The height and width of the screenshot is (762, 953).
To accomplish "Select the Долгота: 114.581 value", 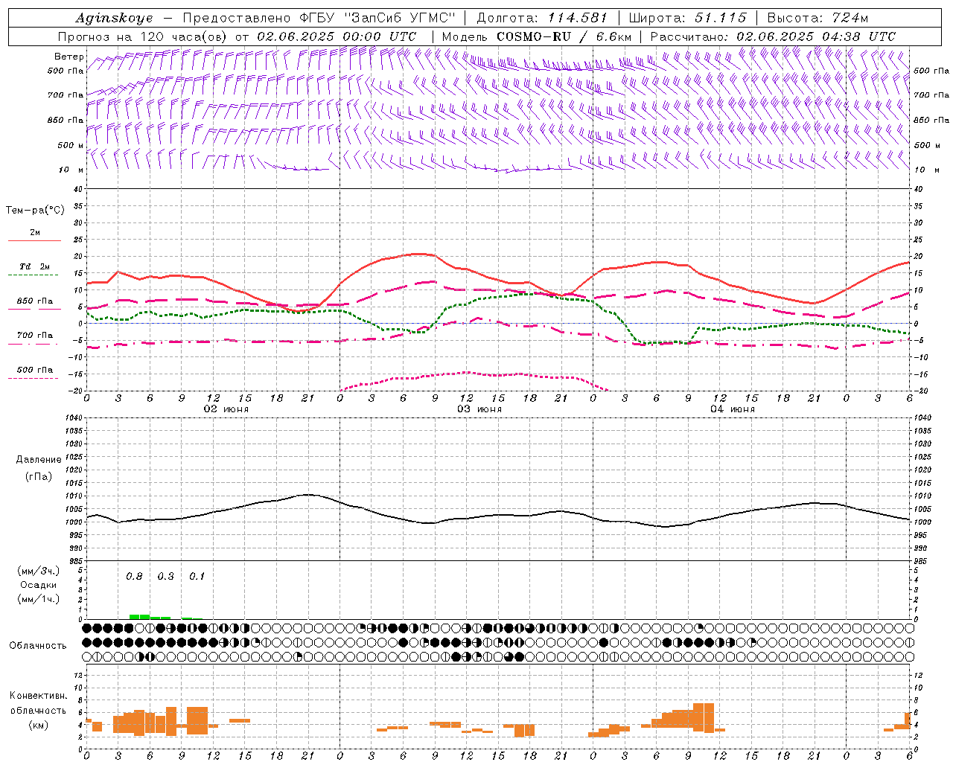I will [542, 18].
